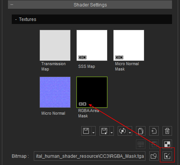Click the Micro Normal Mask label

pos(127,66)
